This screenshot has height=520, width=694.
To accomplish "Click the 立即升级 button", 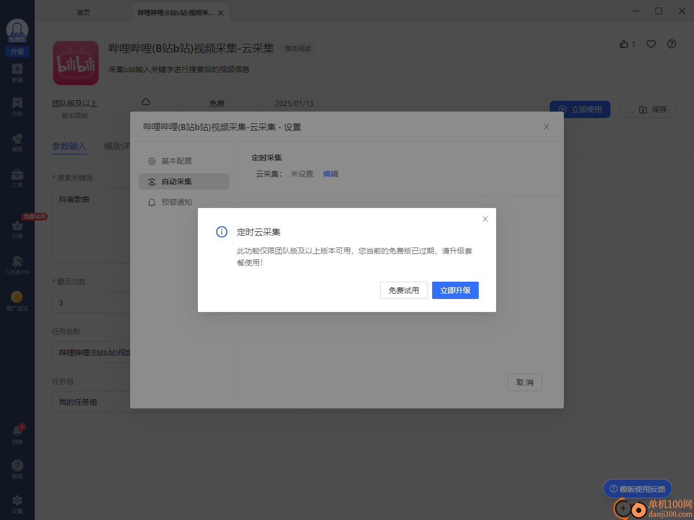I will (x=455, y=290).
